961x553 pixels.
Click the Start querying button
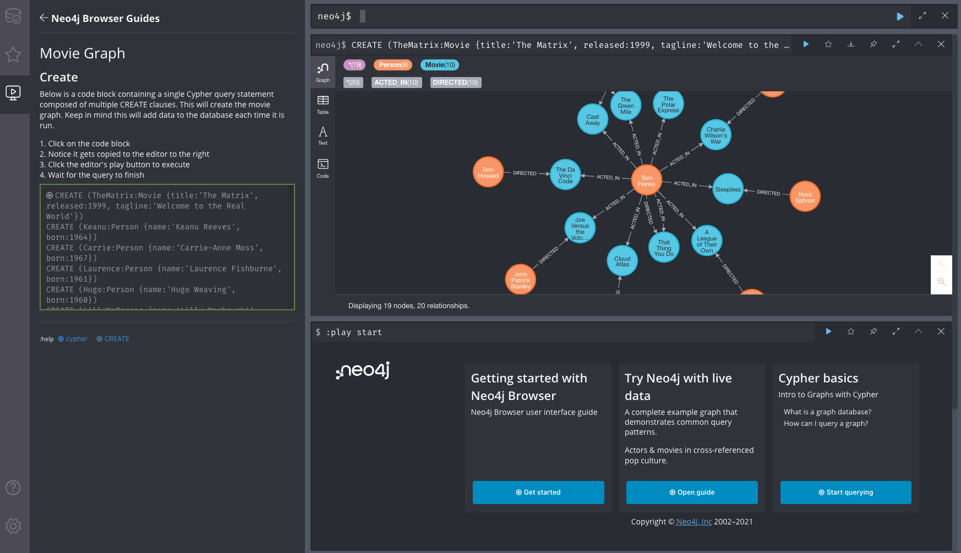846,492
